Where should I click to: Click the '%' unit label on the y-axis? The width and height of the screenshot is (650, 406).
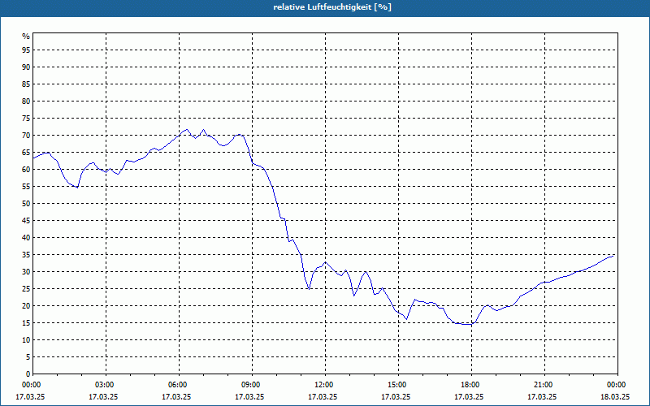(26, 37)
